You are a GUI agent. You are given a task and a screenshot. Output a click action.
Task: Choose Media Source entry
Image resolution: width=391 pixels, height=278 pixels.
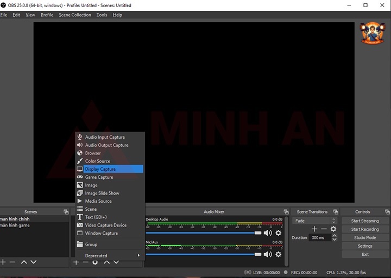click(x=110, y=201)
